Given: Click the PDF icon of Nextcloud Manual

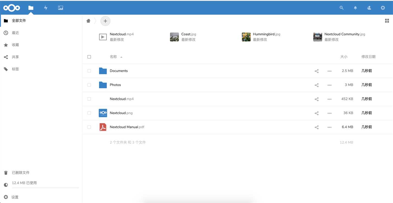Looking at the screenshot, I should pyautogui.click(x=103, y=127).
